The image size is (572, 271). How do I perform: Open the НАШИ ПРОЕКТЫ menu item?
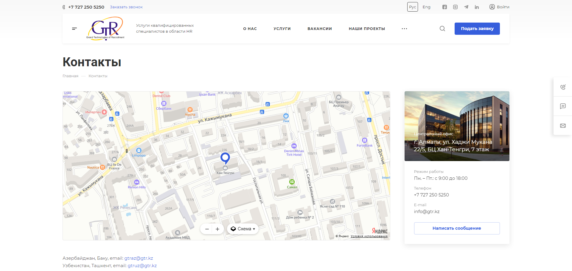click(x=367, y=29)
